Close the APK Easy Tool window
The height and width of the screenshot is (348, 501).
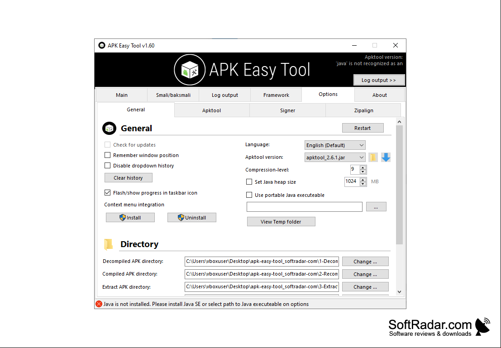395,45
